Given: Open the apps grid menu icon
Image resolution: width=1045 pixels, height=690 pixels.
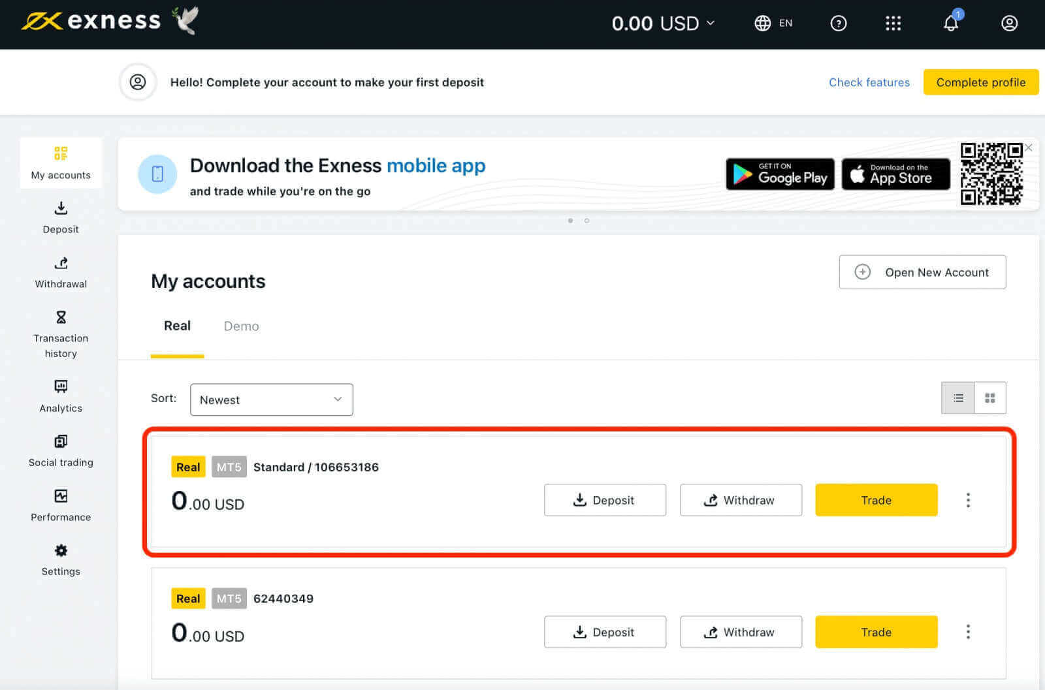Looking at the screenshot, I should (x=893, y=24).
